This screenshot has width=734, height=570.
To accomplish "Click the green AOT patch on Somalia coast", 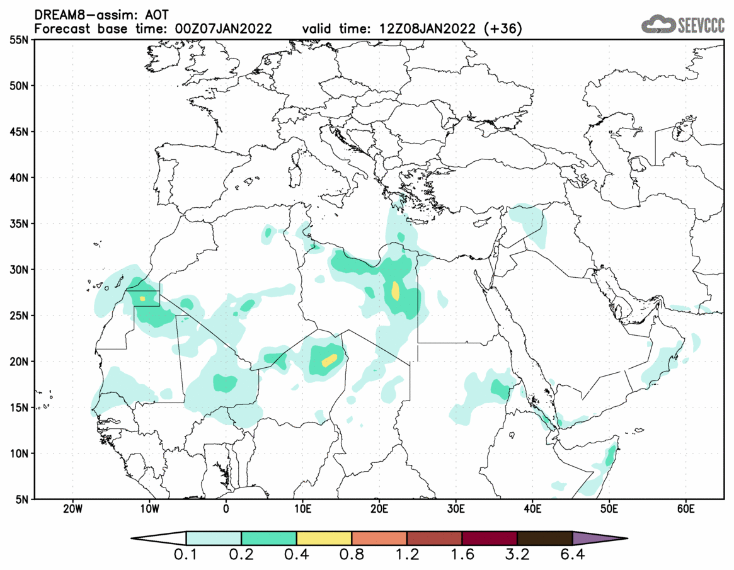I will pyautogui.click(x=611, y=455).
